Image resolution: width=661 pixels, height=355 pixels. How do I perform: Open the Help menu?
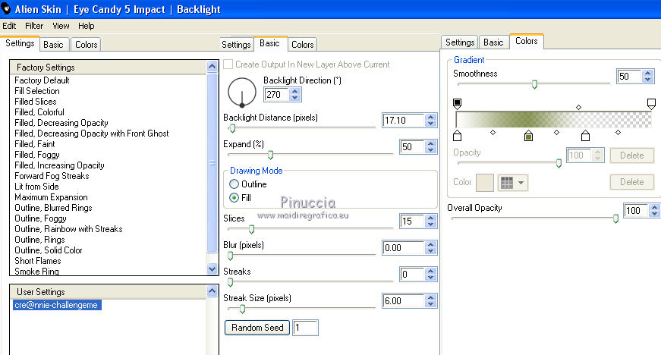(86, 26)
